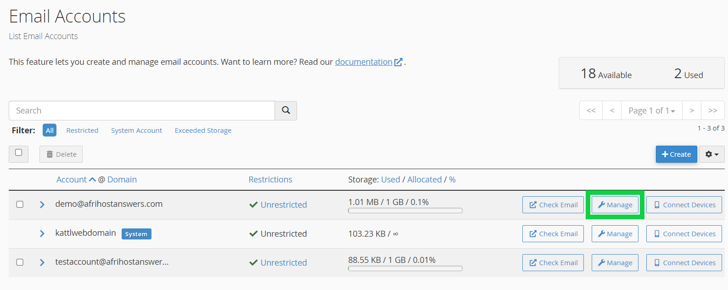Open the gear settings dropdown
This screenshot has width=728, height=290.
711,154
